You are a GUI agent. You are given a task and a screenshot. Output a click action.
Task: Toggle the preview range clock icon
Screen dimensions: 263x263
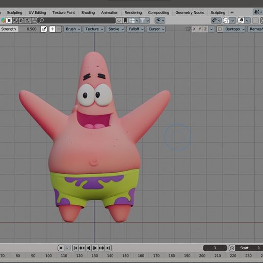pos(232,248)
